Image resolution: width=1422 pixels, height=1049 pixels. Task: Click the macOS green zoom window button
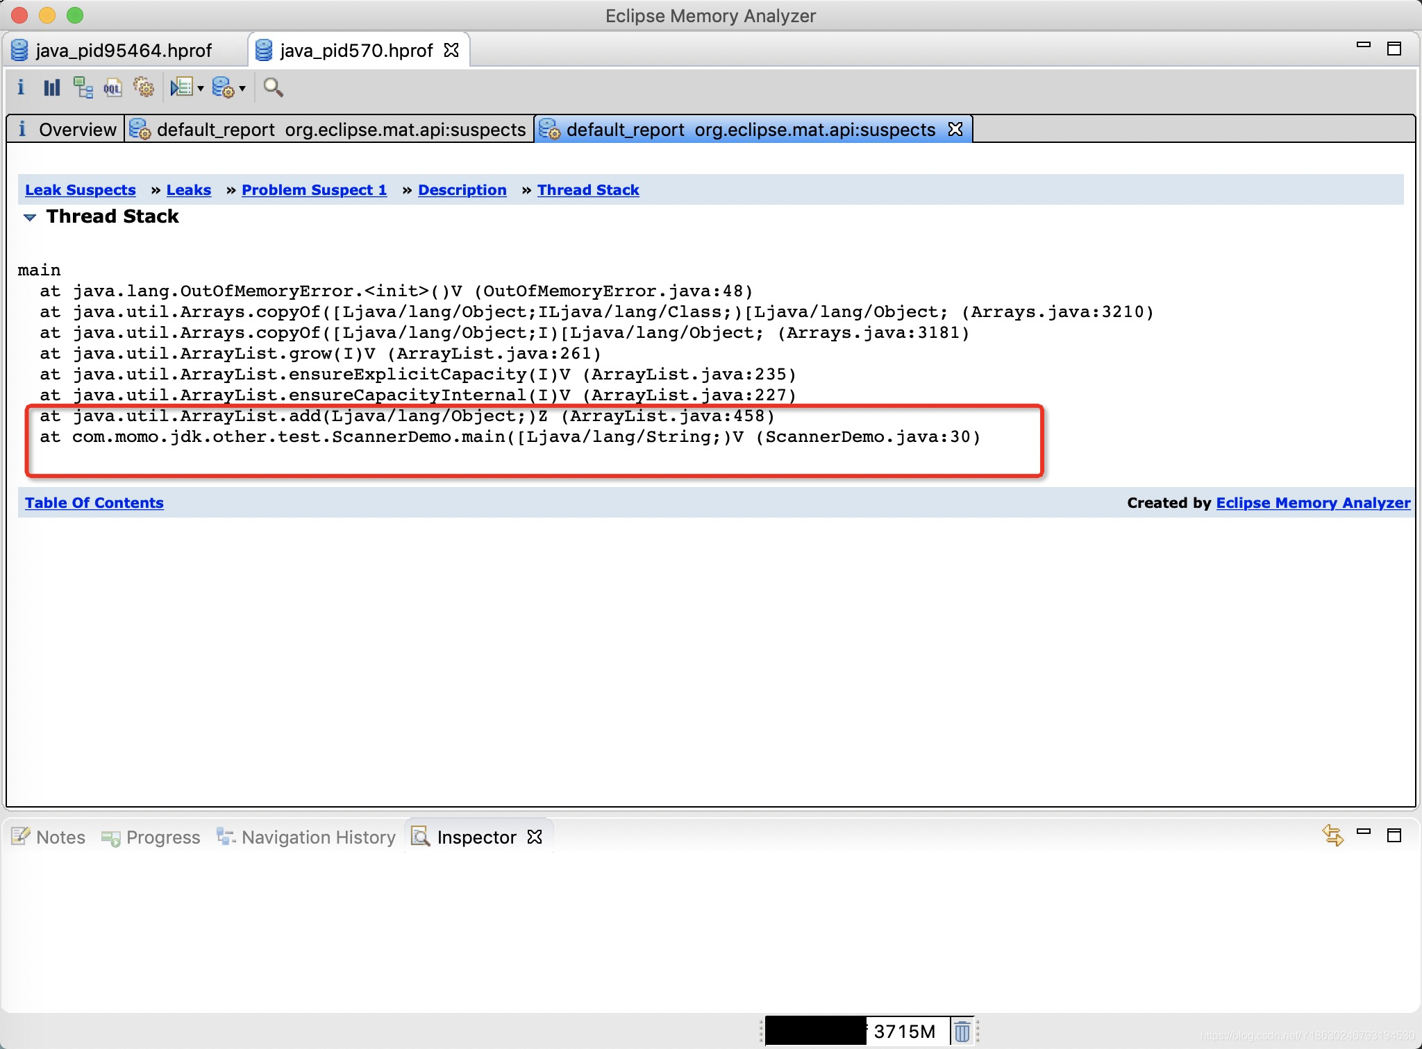click(x=75, y=15)
